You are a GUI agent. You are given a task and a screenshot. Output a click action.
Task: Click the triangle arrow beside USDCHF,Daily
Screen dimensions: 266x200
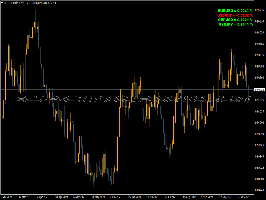click(2, 3)
